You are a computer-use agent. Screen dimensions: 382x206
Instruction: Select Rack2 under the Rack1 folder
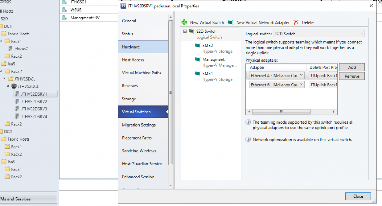click(16, 56)
